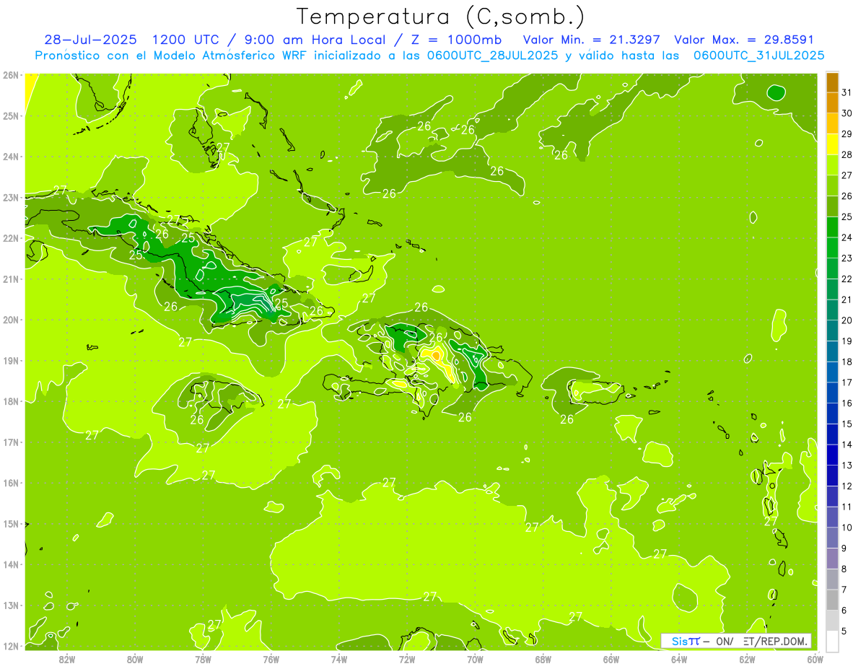This screenshot has height=669, width=866.
Task: Click the "Valor Max. = 29.8591" text
Action: click(744, 40)
